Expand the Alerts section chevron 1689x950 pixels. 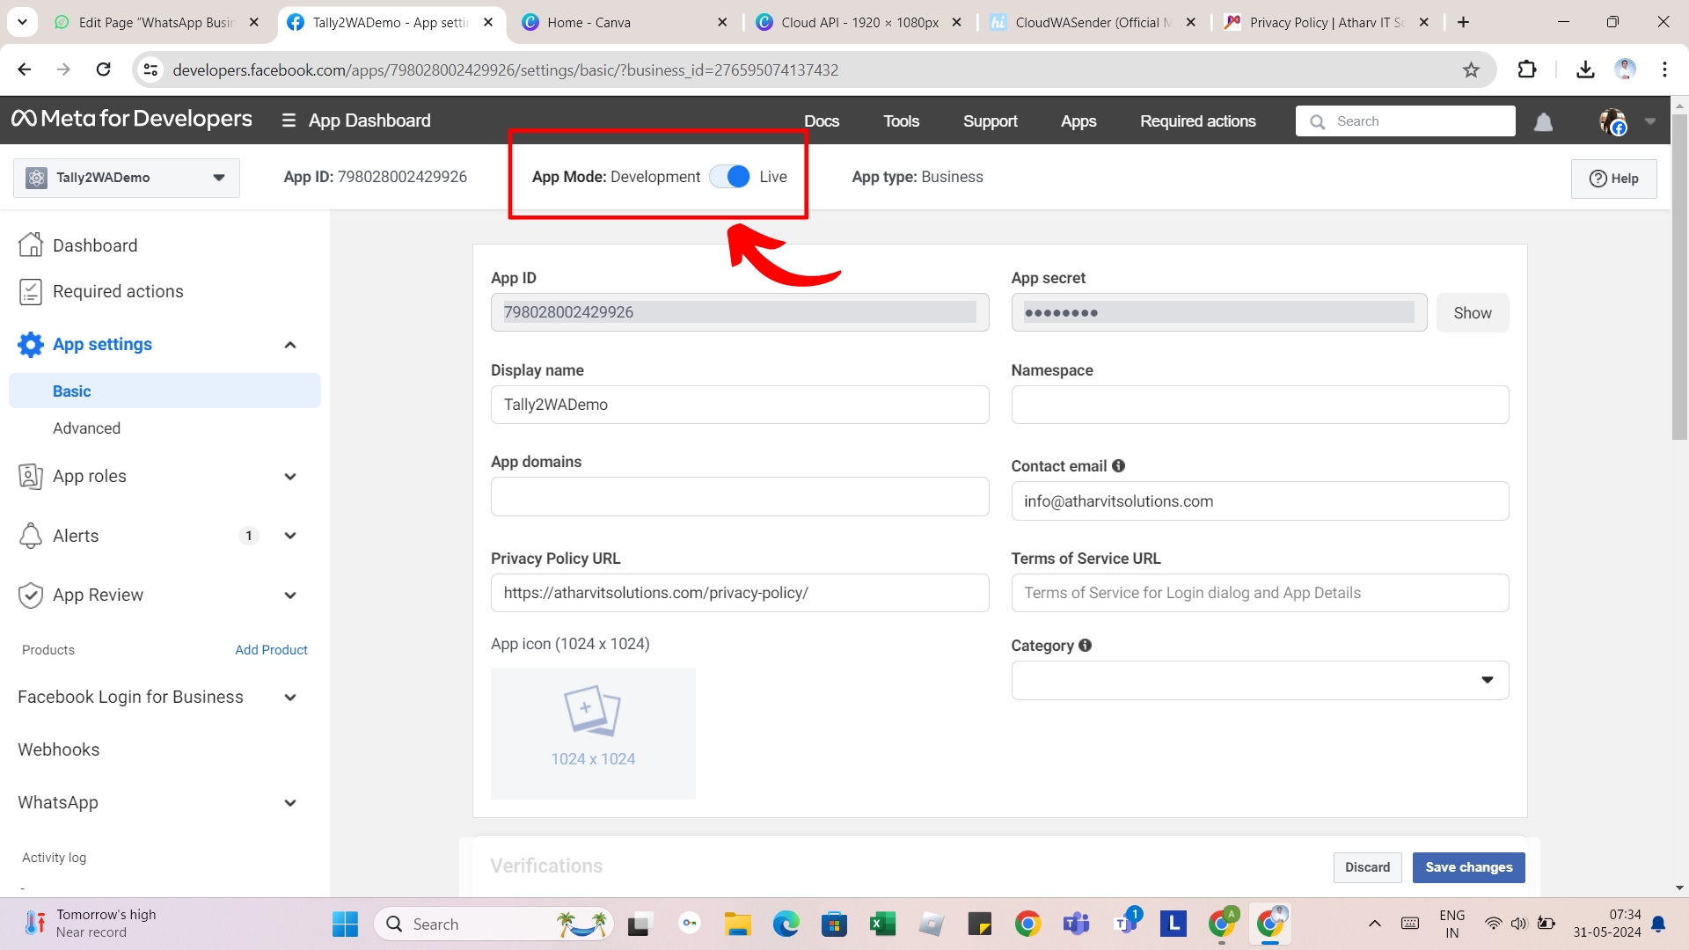pyautogui.click(x=290, y=536)
